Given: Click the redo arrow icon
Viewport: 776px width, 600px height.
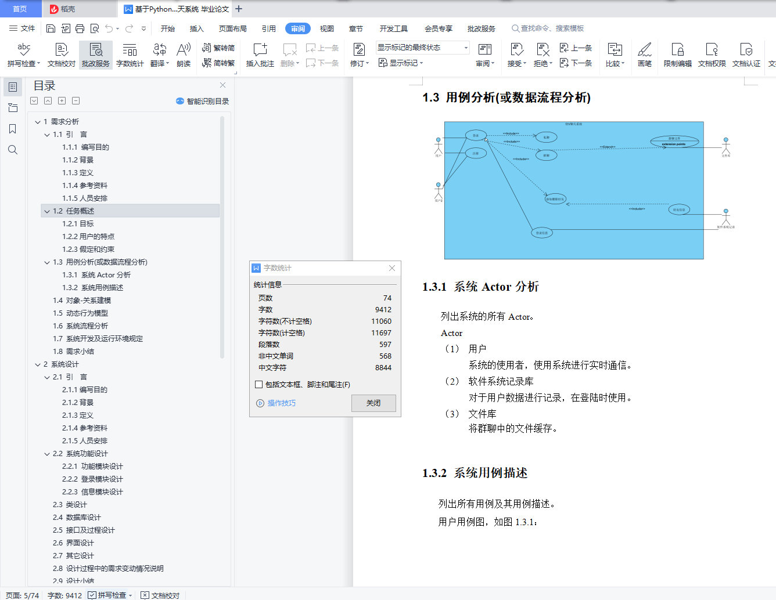Looking at the screenshot, I should point(129,28).
